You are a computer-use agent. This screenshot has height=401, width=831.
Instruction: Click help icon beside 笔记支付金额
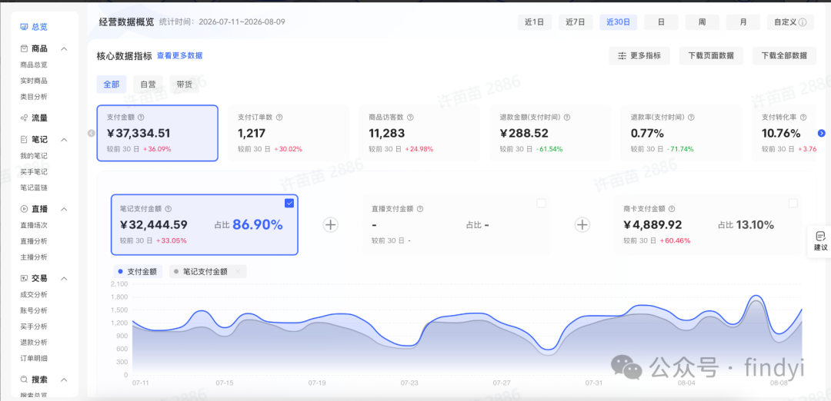point(169,209)
